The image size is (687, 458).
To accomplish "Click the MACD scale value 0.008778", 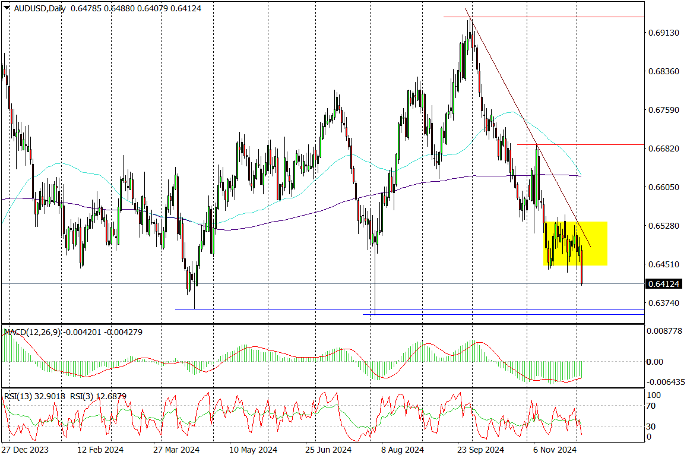I will click(x=664, y=331).
